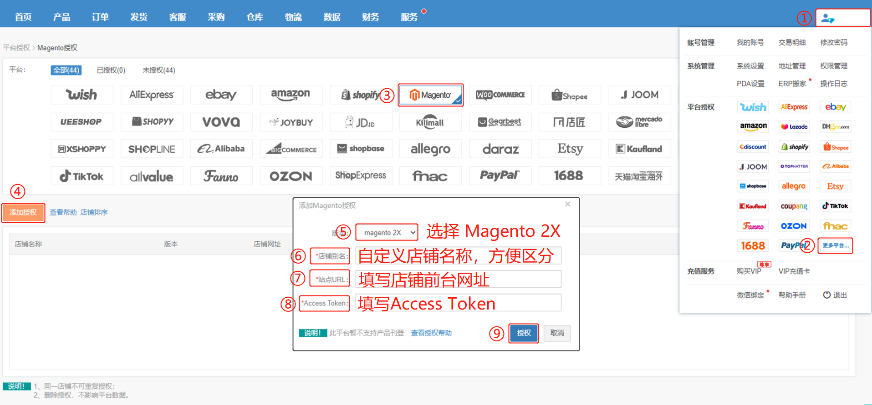The image size is (872, 405).
Task: Open 系统设置 in account menu
Action: tap(750, 66)
